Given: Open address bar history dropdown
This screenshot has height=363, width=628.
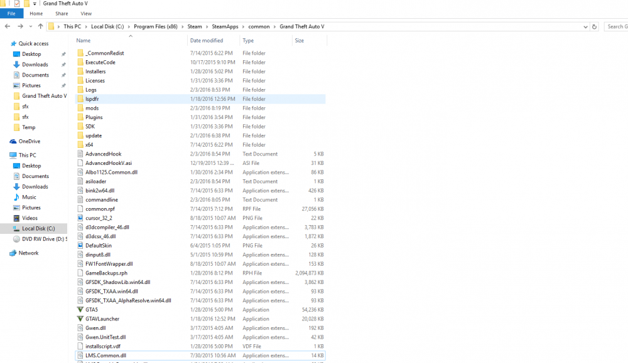Looking at the screenshot, I should click(x=585, y=27).
